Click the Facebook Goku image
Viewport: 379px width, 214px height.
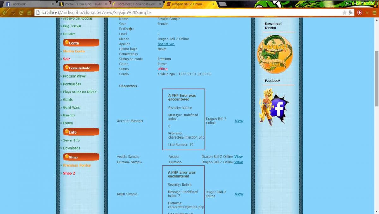tap(274, 107)
